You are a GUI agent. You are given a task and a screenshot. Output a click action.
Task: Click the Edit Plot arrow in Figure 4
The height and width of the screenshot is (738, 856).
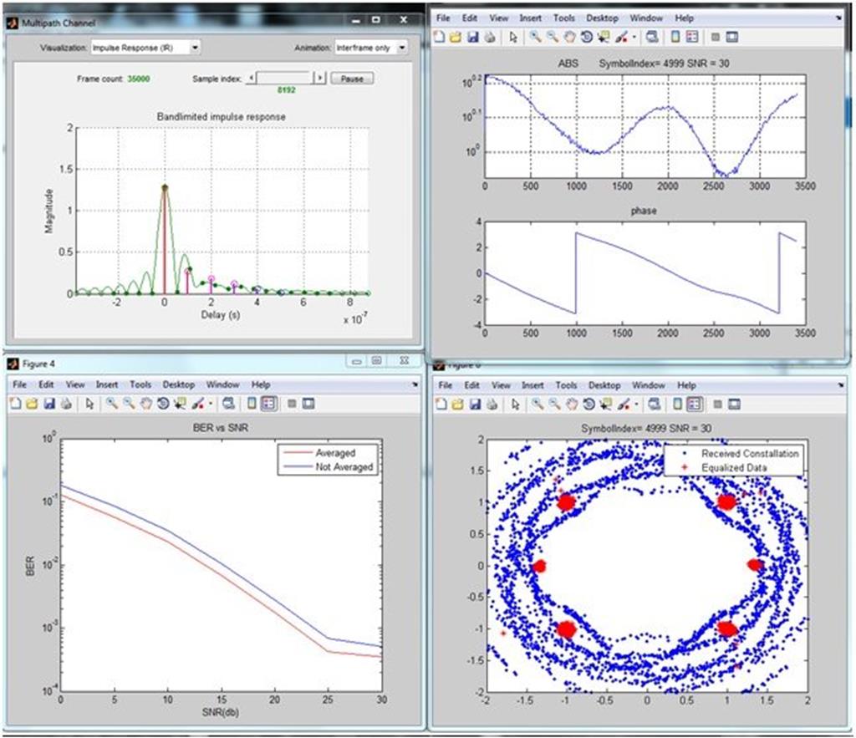[x=89, y=404]
